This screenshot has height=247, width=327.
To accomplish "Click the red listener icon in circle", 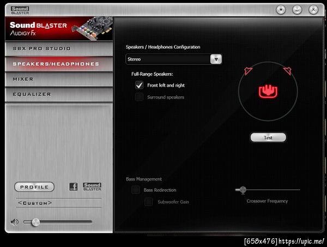I will [x=268, y=91].
